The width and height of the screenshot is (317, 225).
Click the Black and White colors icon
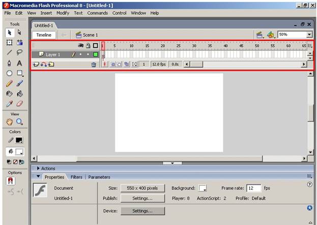click(x=9, y=162)
